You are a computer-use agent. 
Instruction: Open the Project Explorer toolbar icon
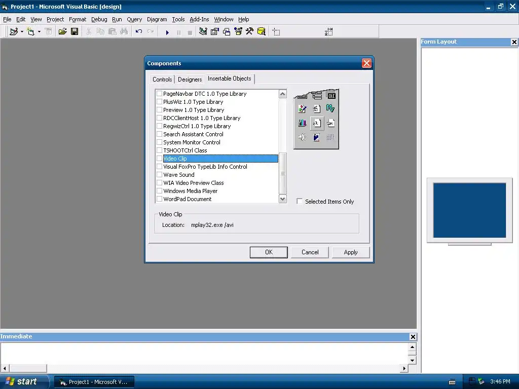coord(203,32)
